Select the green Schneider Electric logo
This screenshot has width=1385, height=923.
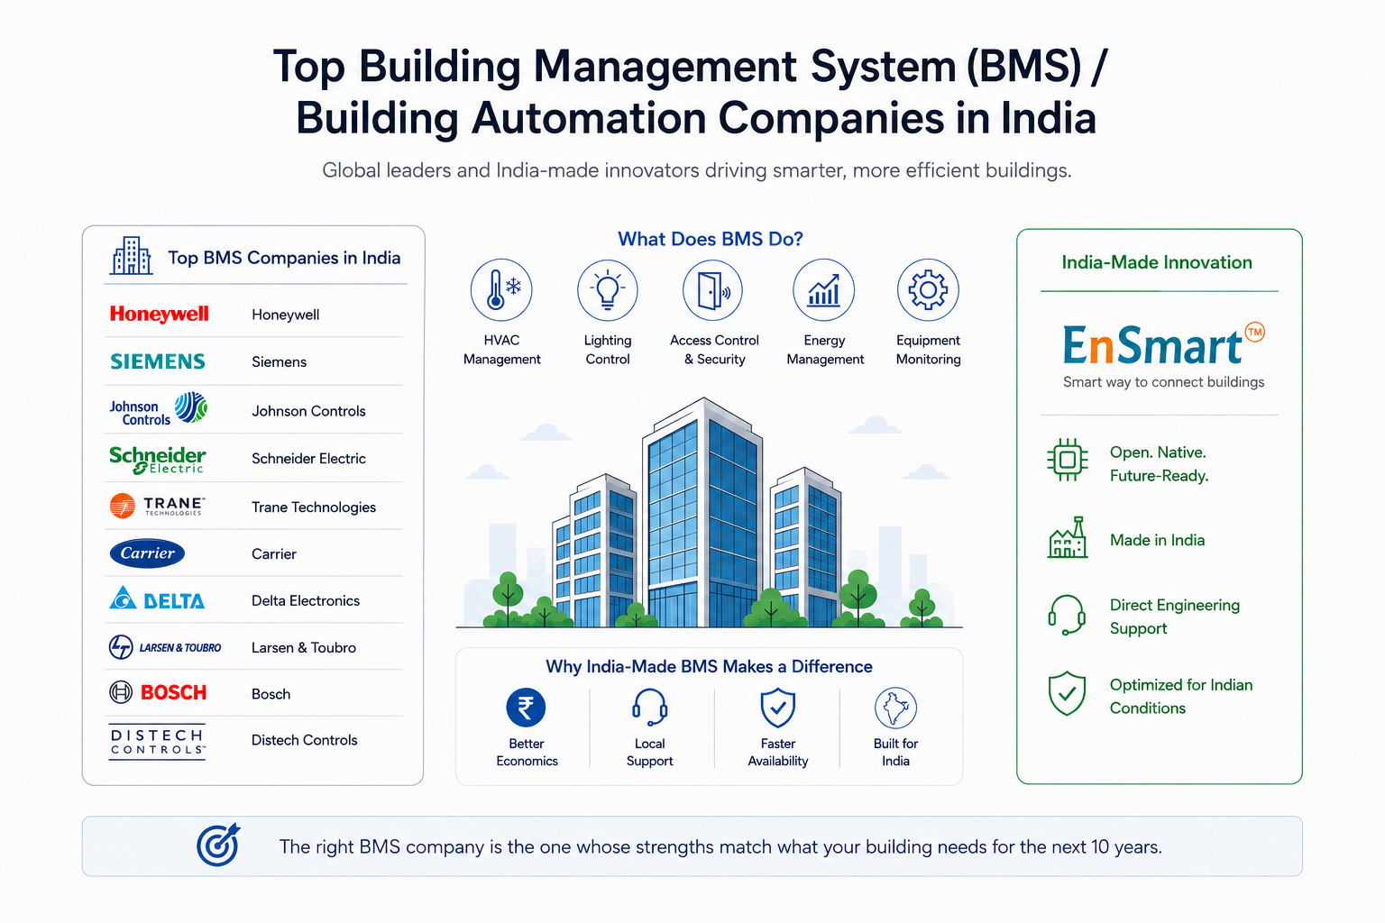pyautogui.click(x=158, y=459)
